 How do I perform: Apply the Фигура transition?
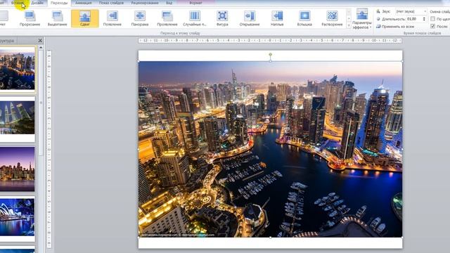click(222, 19)
